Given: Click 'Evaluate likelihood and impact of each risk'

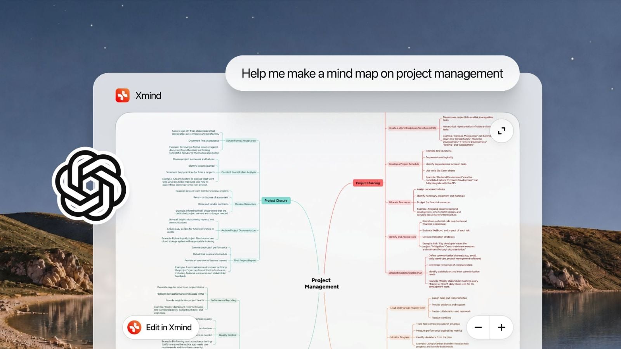Looking at the screenshot, I should pyautogui.click(x=446, y=230).
